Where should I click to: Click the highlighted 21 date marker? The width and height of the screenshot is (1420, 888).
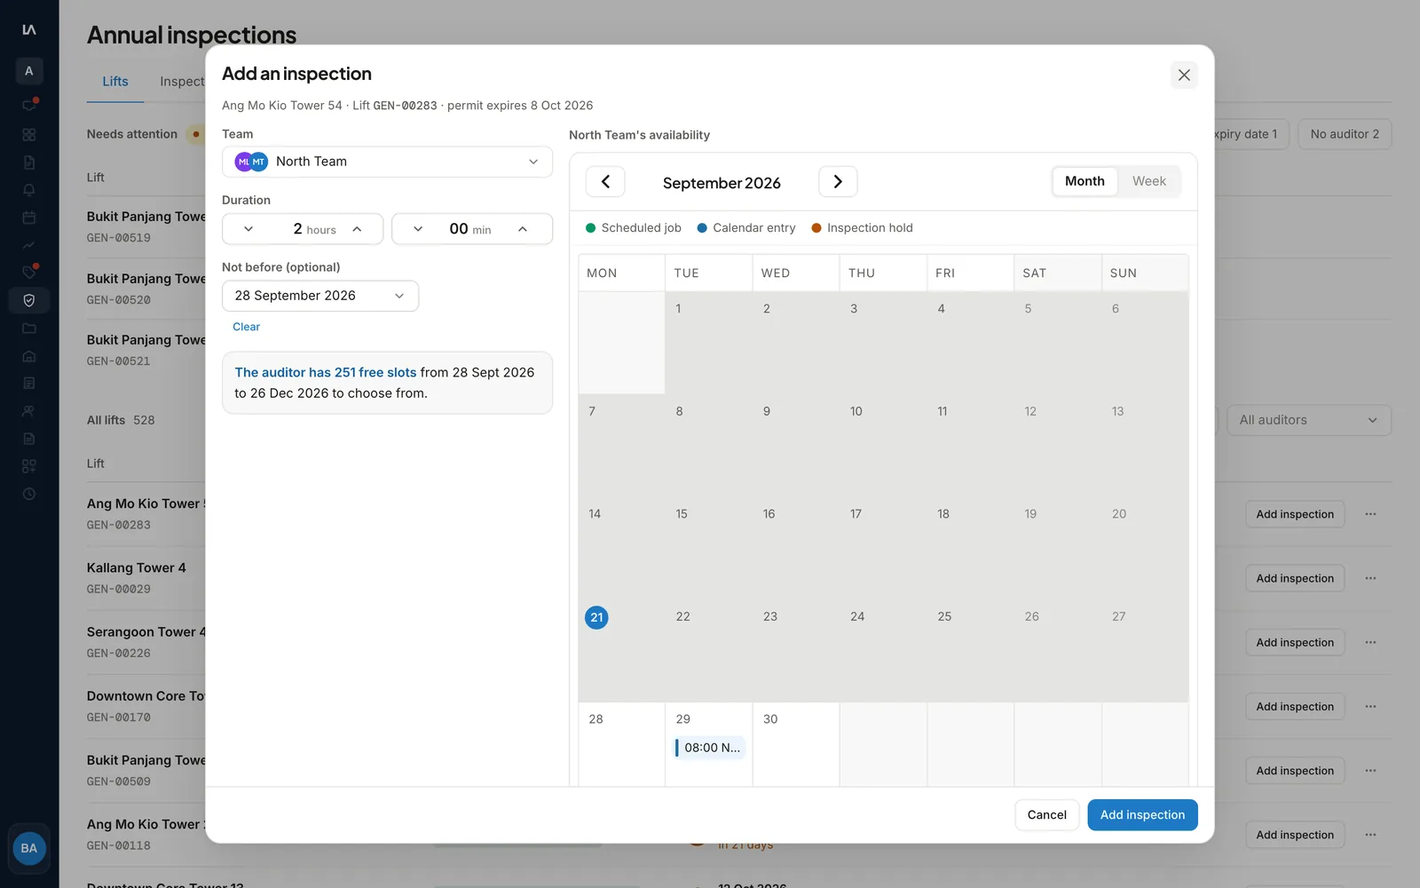[x=596, y=617]
